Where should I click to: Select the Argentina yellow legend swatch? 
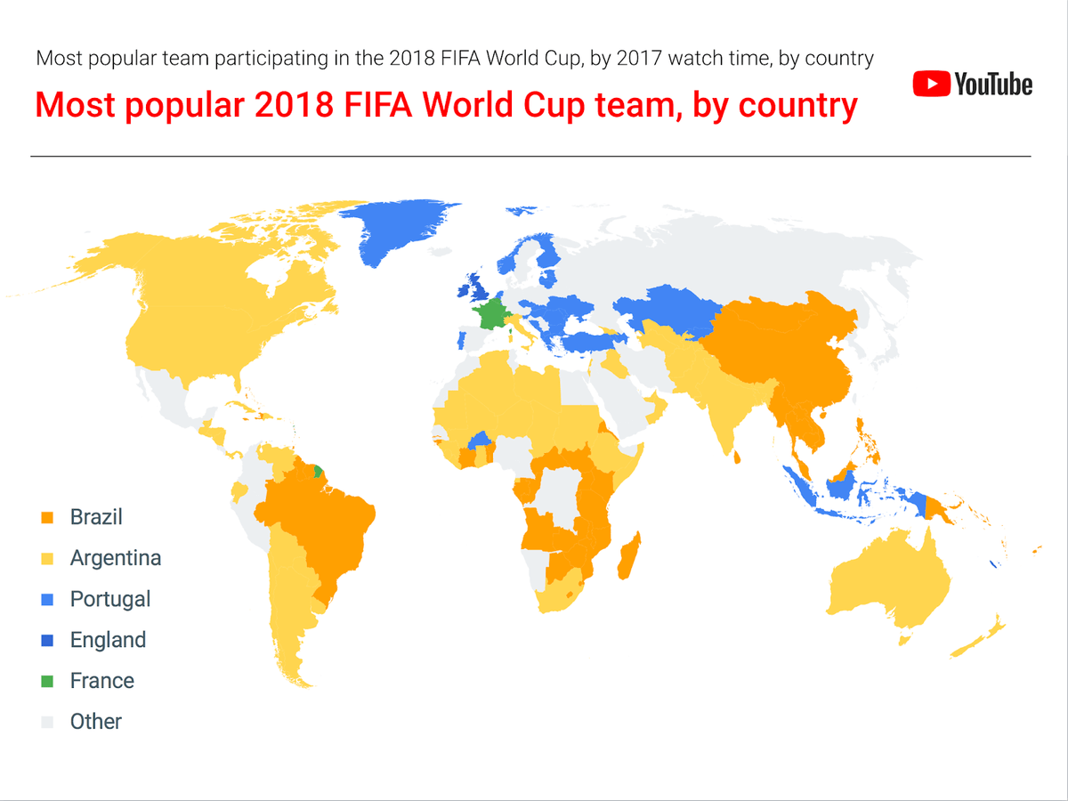point(48,558)
